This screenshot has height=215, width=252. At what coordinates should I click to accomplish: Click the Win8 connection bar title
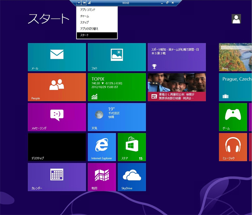click(126, 3)
